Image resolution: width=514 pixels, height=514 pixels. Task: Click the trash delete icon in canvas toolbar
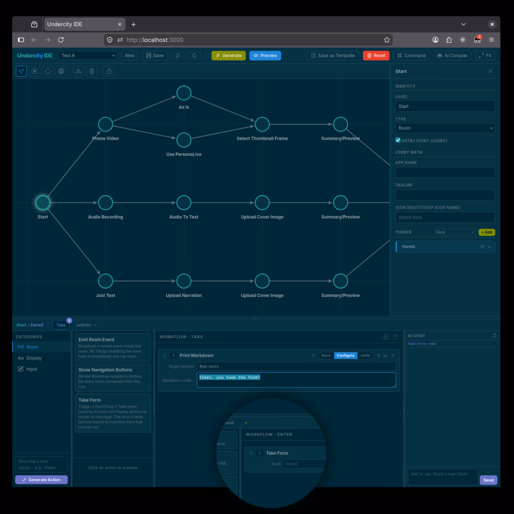click(92, 71)
